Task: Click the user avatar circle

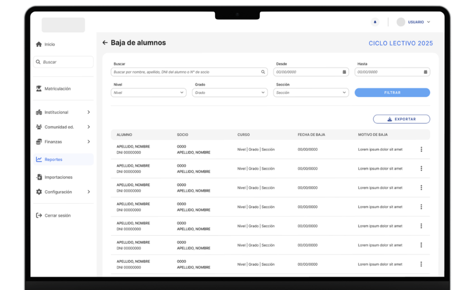Action: pos(401,22)
